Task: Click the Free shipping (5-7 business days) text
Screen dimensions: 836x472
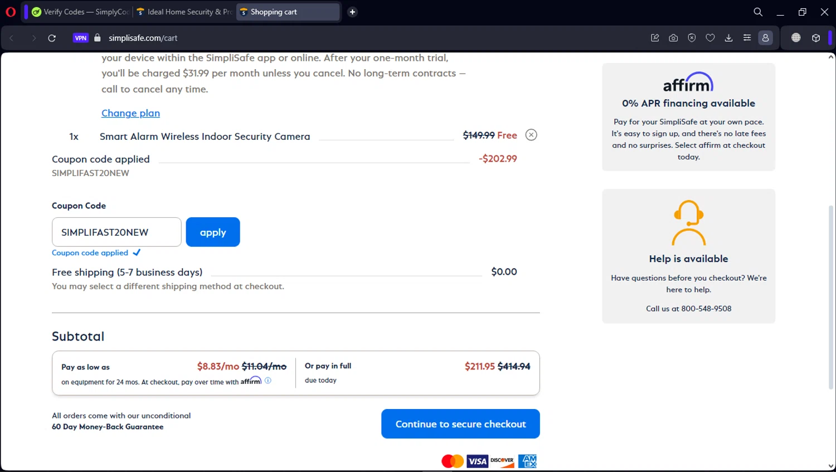Action: [127, 272]
